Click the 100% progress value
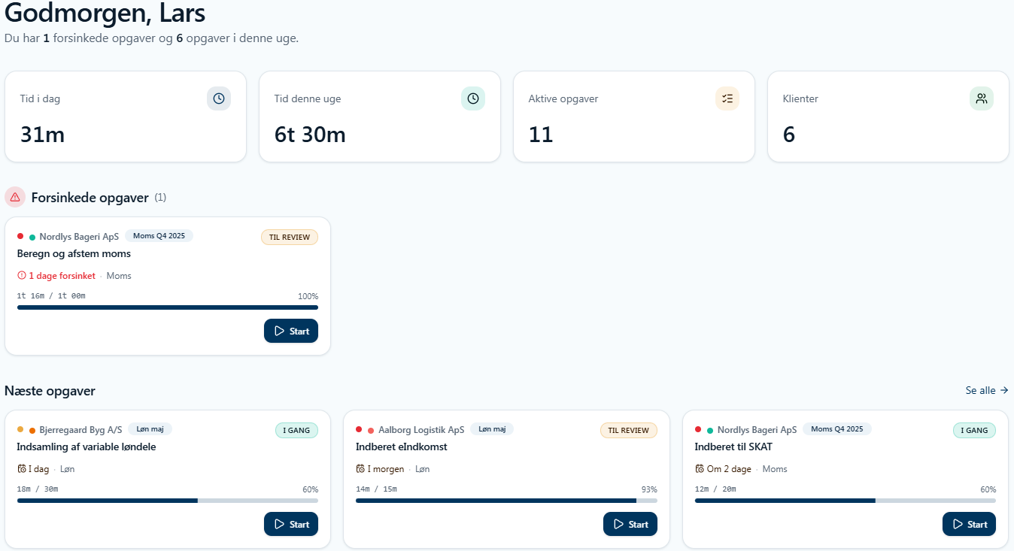The width and height of the screenshot is (1014, 551). point(308,296)
